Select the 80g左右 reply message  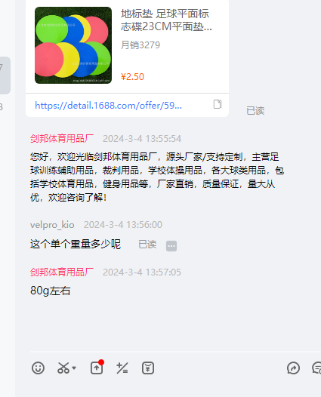pyautogui.click(x=50, y=291)
